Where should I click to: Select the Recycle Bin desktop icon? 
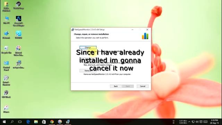[6, 50]
